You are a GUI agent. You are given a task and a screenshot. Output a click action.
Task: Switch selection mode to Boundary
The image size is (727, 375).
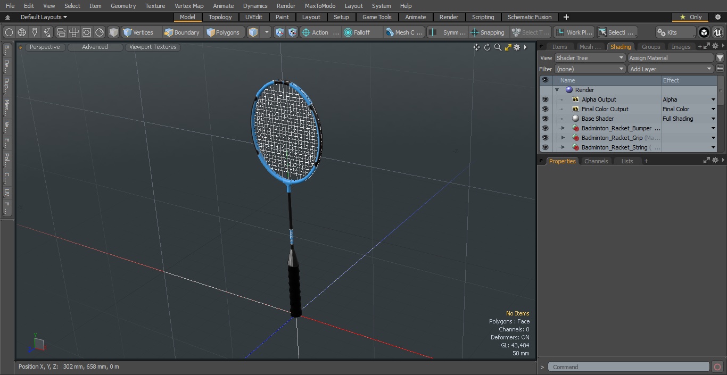182,32
